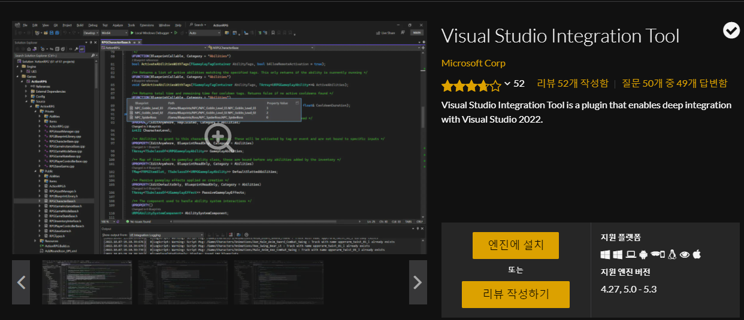This screenshot has width=744, height=320.
Task: Click the 지원 엔진 버전 heading
Action: click(625, 272)
